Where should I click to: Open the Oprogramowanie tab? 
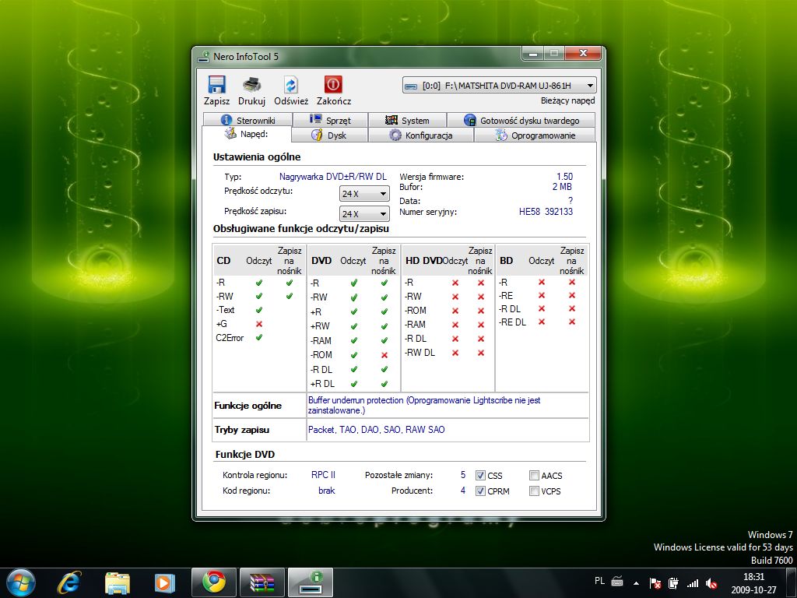pyautogui.click(x=535, y=135)
